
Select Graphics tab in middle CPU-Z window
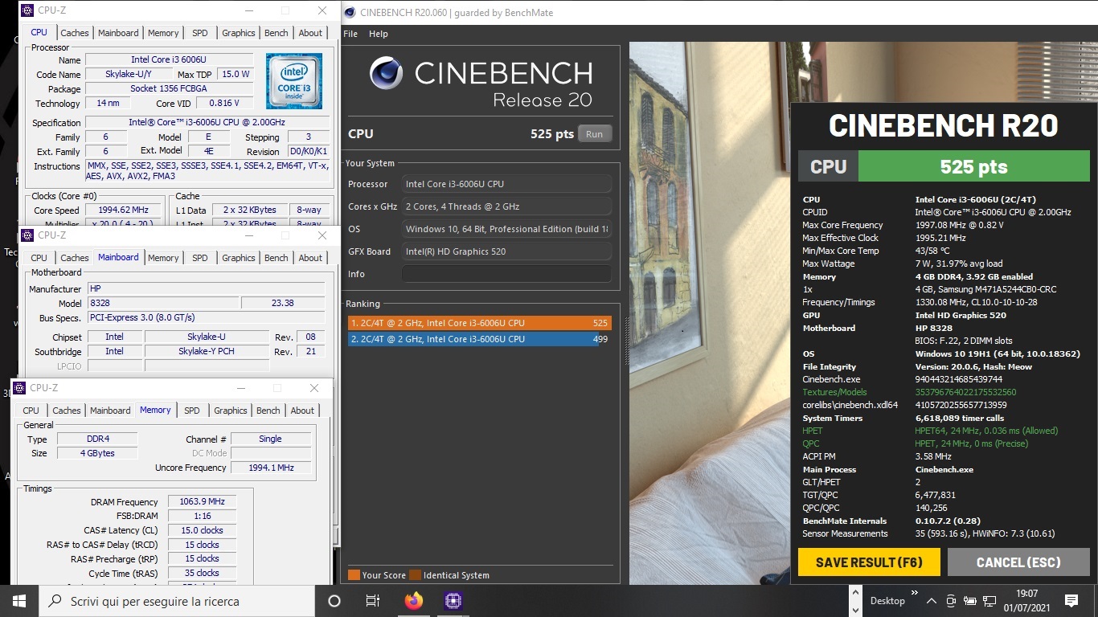[239, 258]
